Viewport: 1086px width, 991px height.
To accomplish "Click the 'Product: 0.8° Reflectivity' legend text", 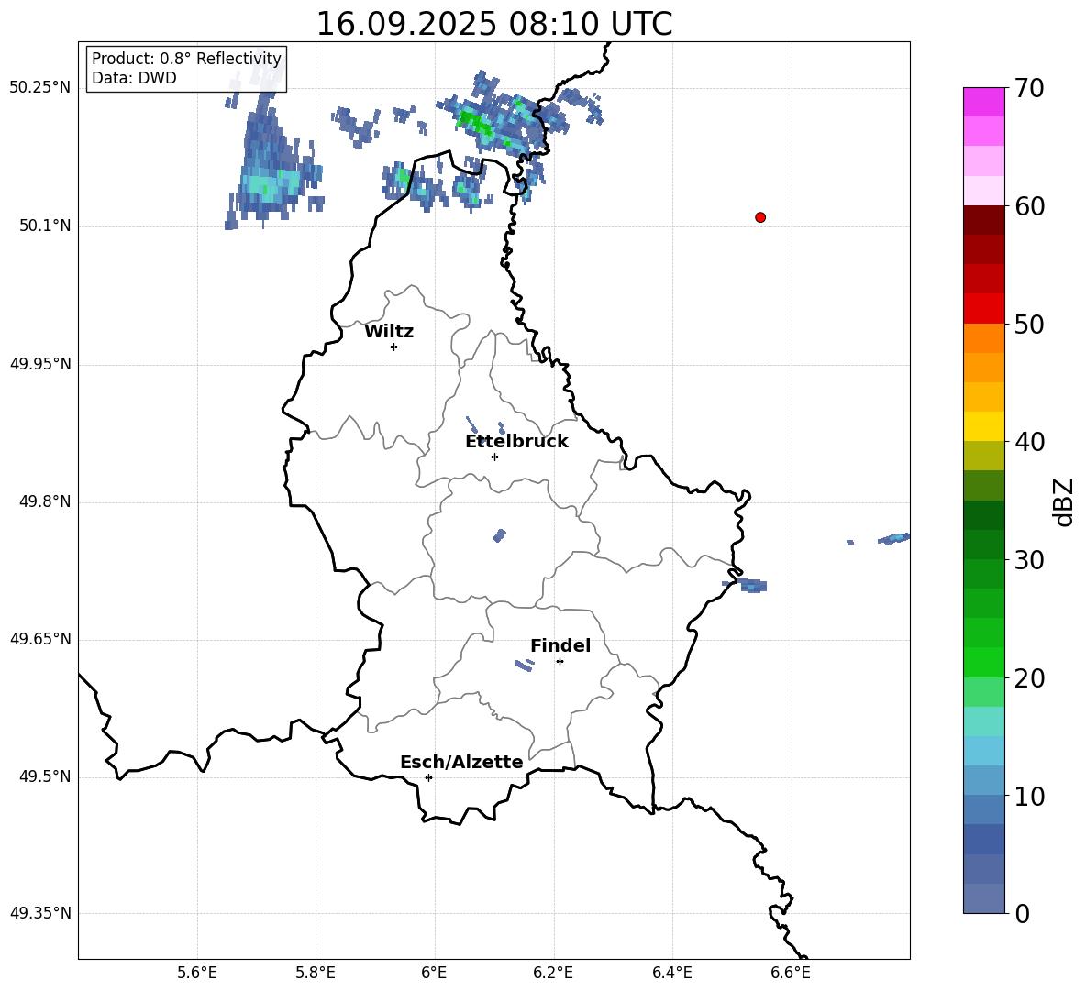I will (186, 58).
